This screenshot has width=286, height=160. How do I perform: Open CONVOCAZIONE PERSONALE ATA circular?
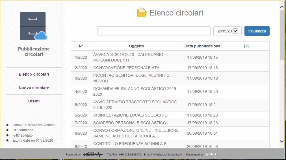126,68
